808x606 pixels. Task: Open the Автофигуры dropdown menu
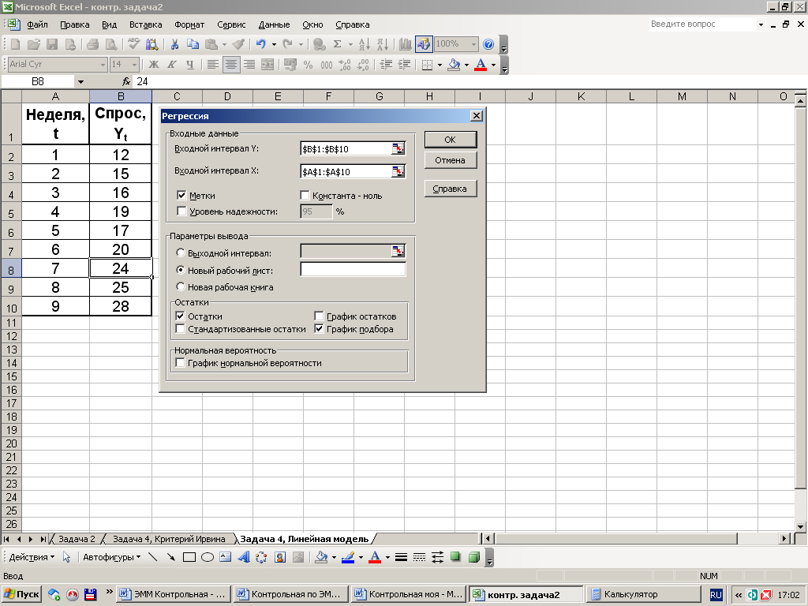point(111,557)
